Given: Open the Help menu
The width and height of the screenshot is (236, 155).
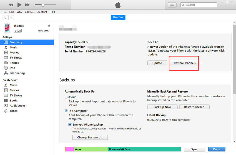Looking at the screenshot, I should click(52, 12).
